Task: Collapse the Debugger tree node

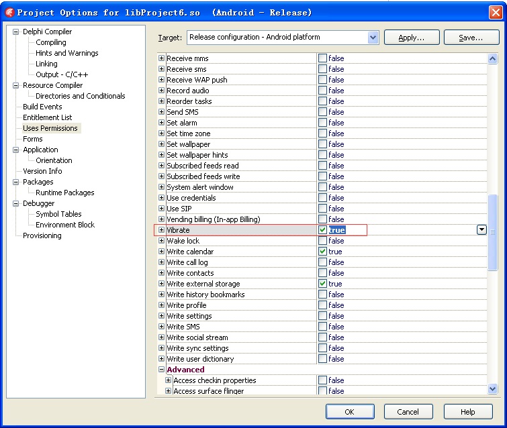Action: [15, 203]
